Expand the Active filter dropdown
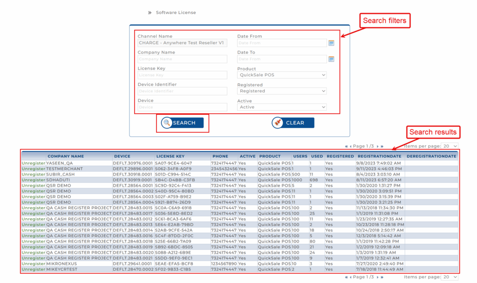This screenshot has height=283, width=477. coord(281,107)
